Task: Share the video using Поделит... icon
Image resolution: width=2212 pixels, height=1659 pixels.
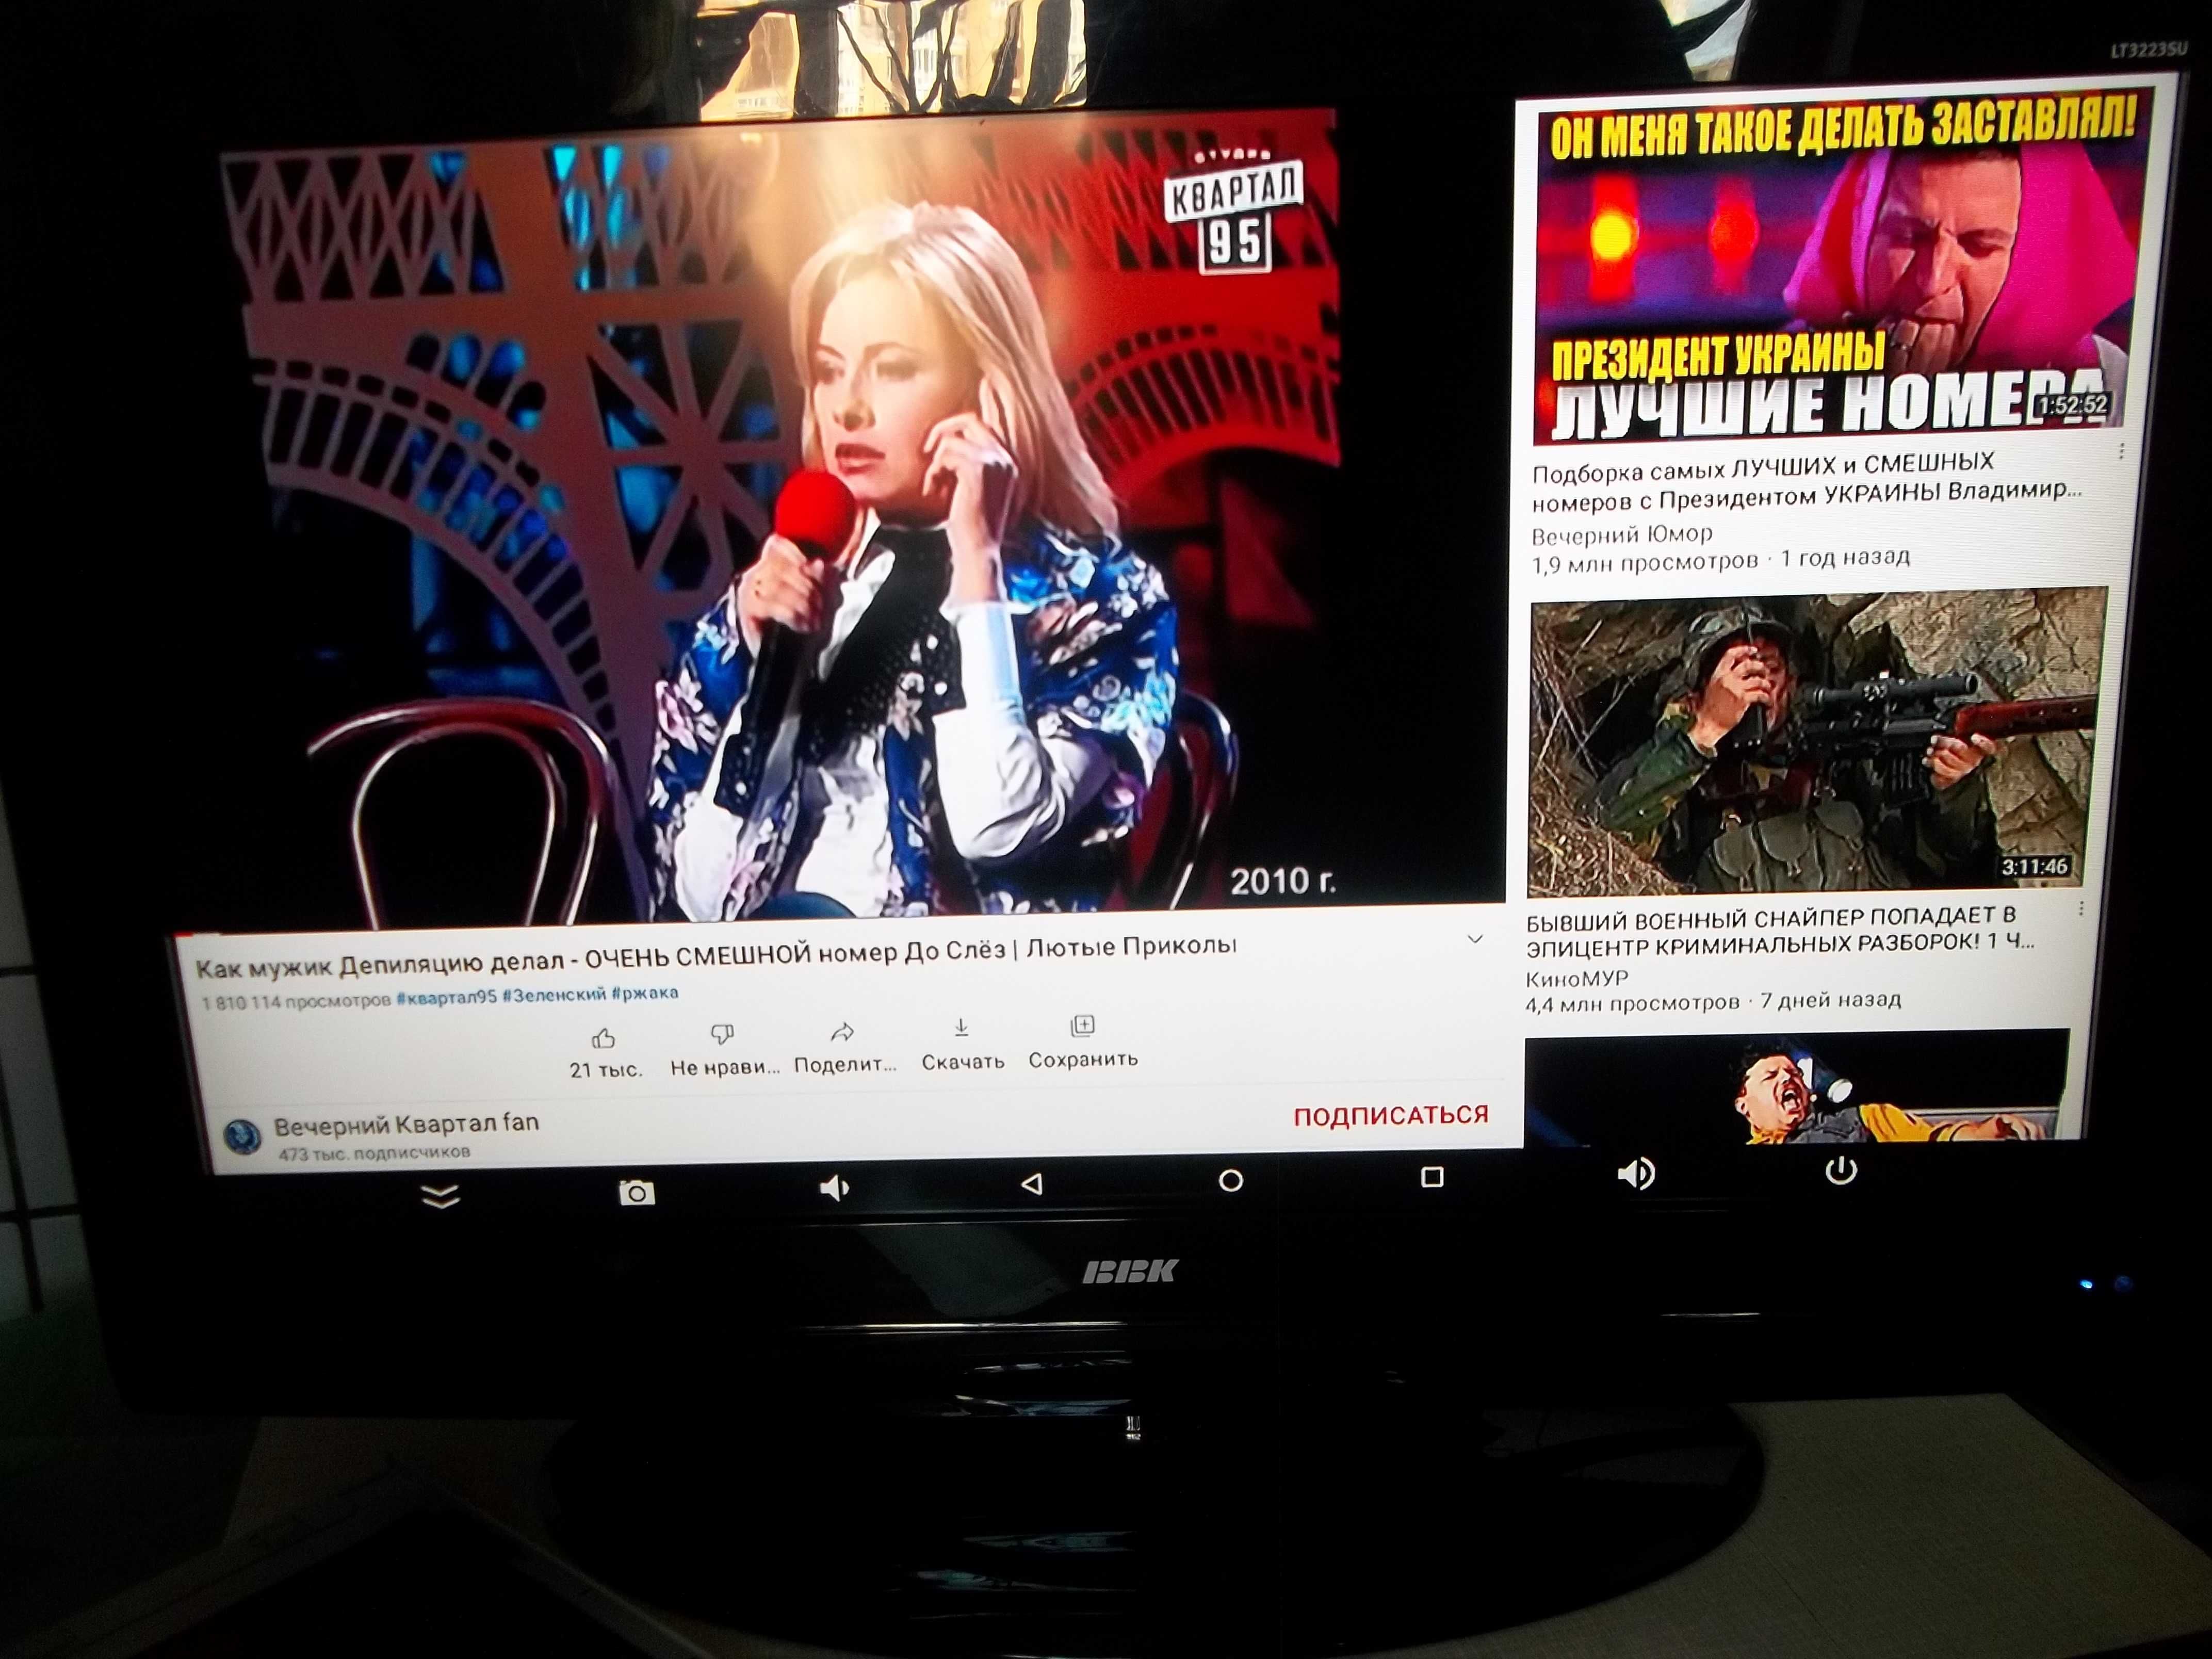Action: 842,1031
